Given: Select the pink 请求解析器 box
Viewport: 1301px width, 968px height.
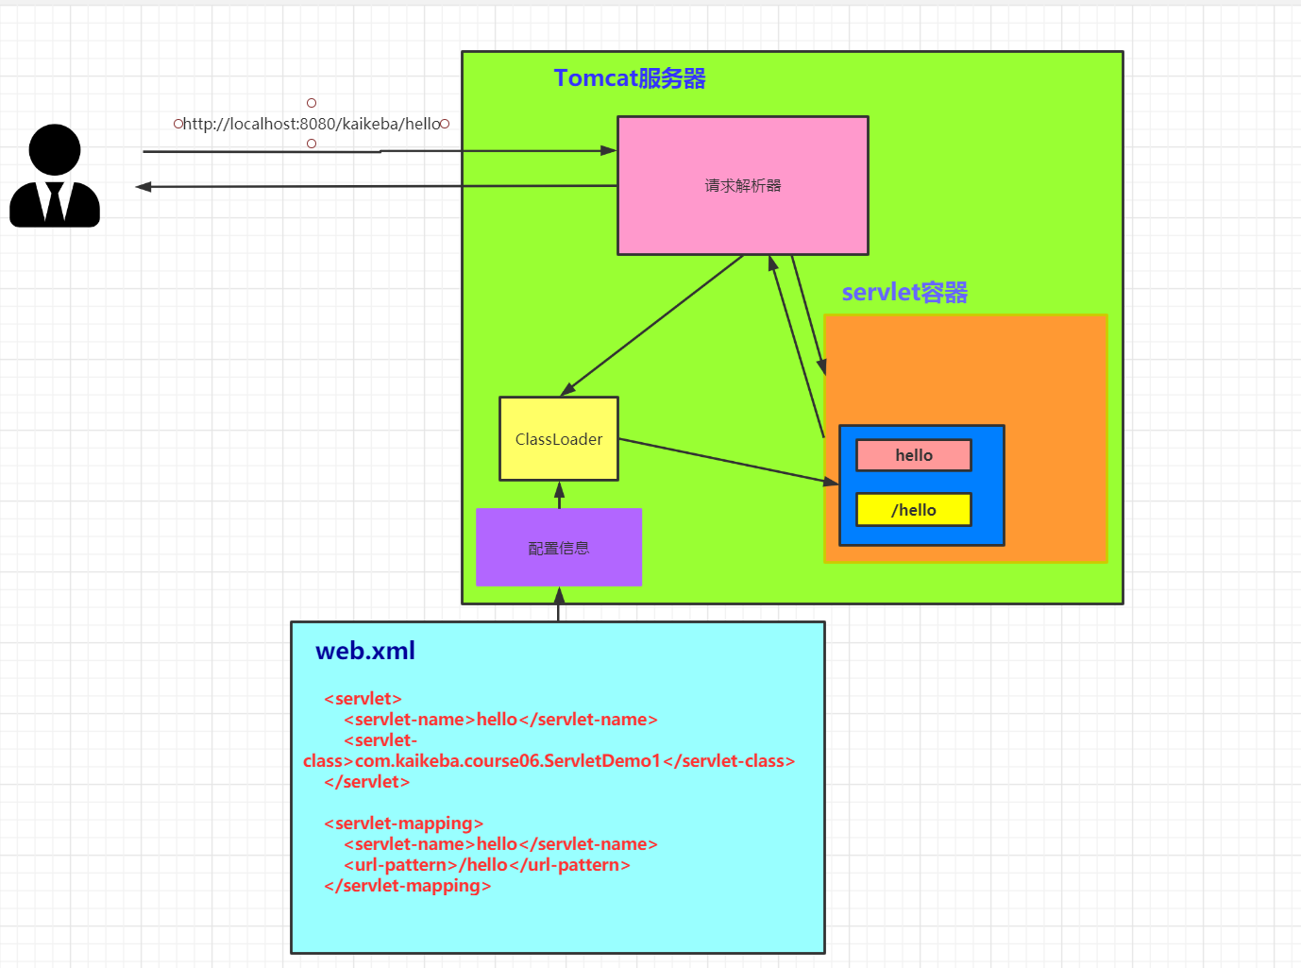Looking at the screenshot, I should (743, 186).
